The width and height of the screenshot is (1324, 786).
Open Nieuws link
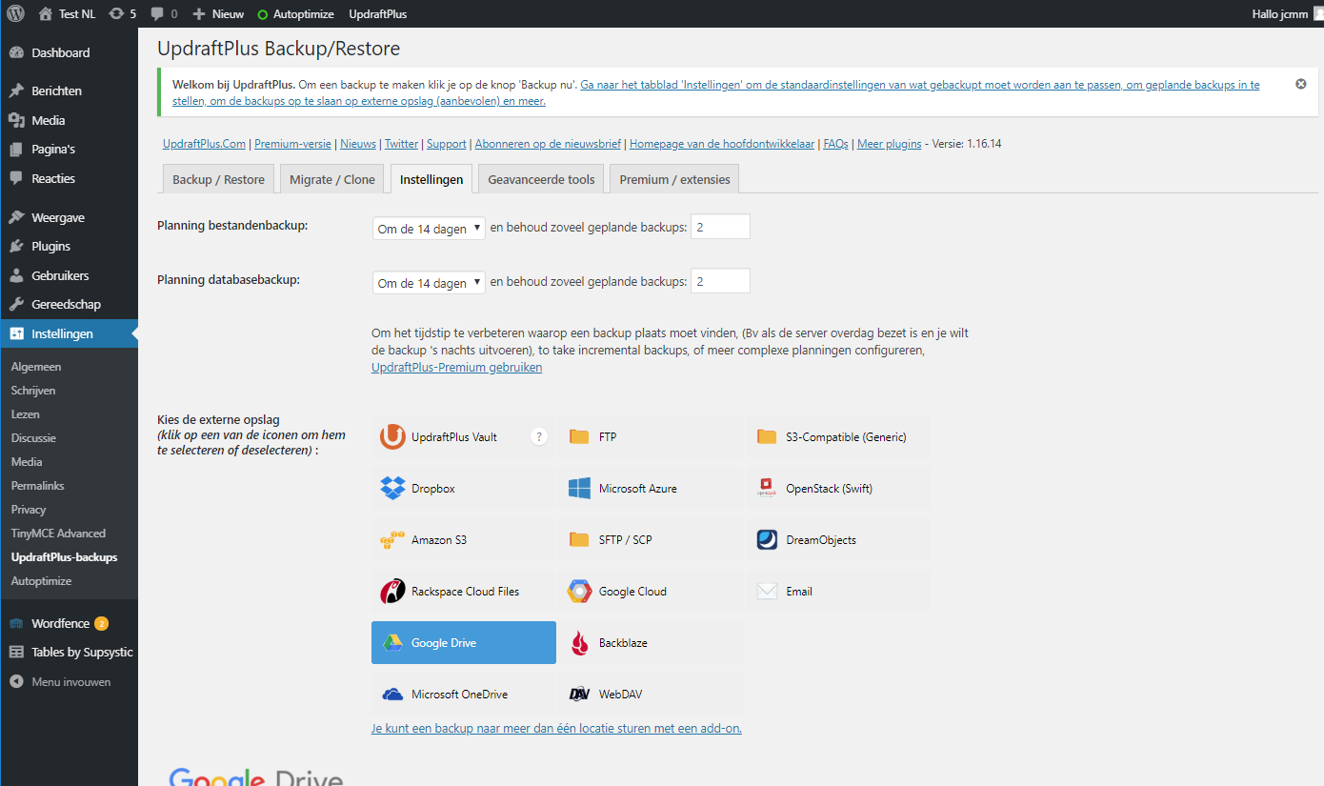point(358,144)
